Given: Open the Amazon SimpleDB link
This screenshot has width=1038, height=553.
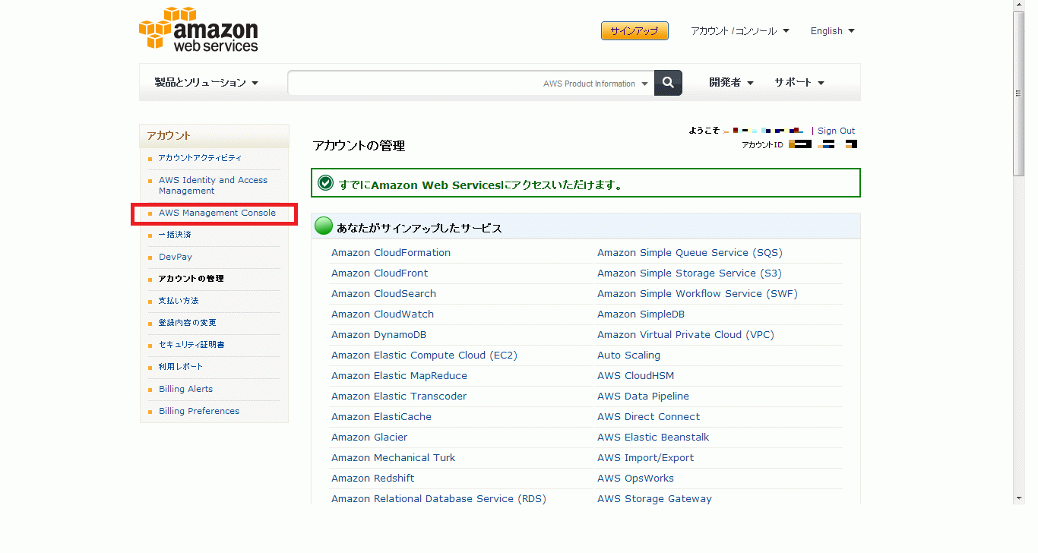Looking at the screenshot, I should [x=641, y=314].
